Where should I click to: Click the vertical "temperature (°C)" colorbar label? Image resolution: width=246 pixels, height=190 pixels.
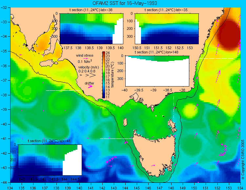112,75
